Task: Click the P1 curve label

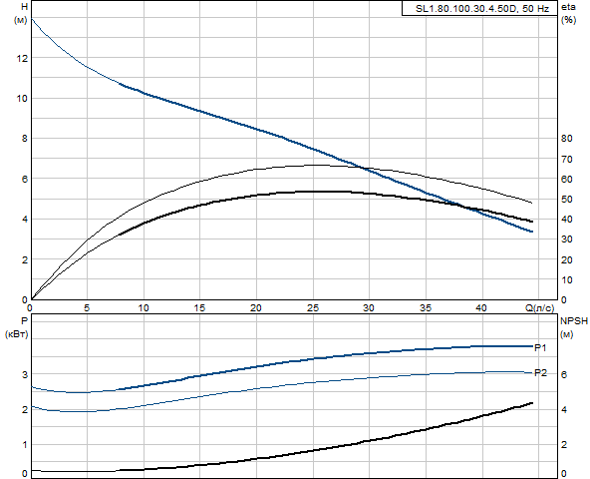Action: tap(540, 348)
